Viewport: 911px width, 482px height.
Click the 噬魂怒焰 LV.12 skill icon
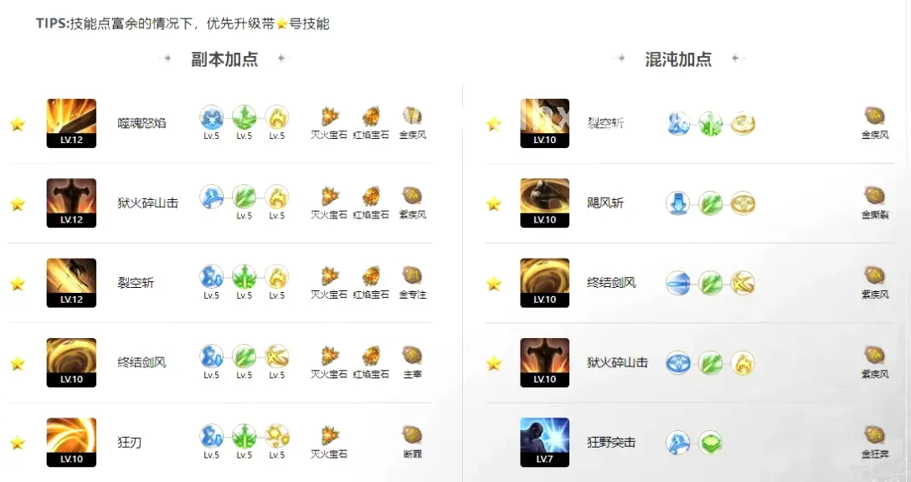coord(71,123)
